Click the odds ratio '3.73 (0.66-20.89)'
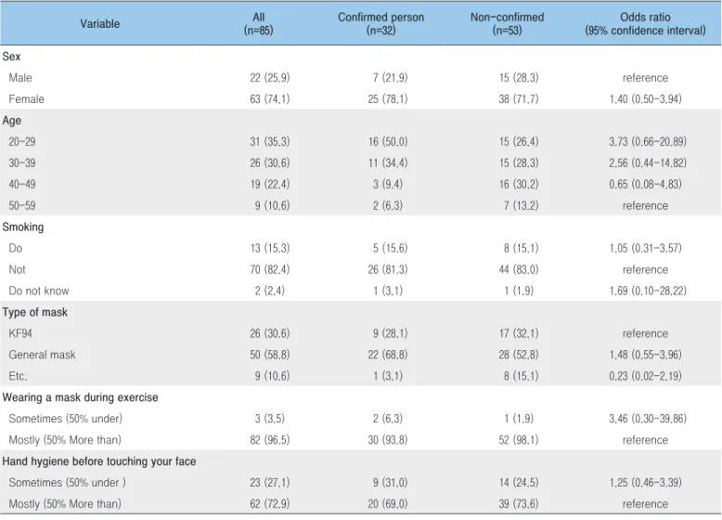 [x=648, y=142]
